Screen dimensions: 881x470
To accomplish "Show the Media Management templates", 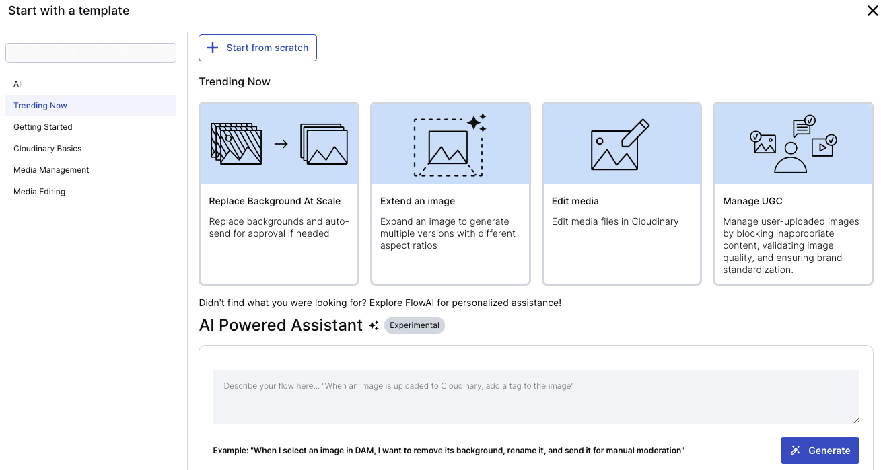I will (x=51, y=170).
